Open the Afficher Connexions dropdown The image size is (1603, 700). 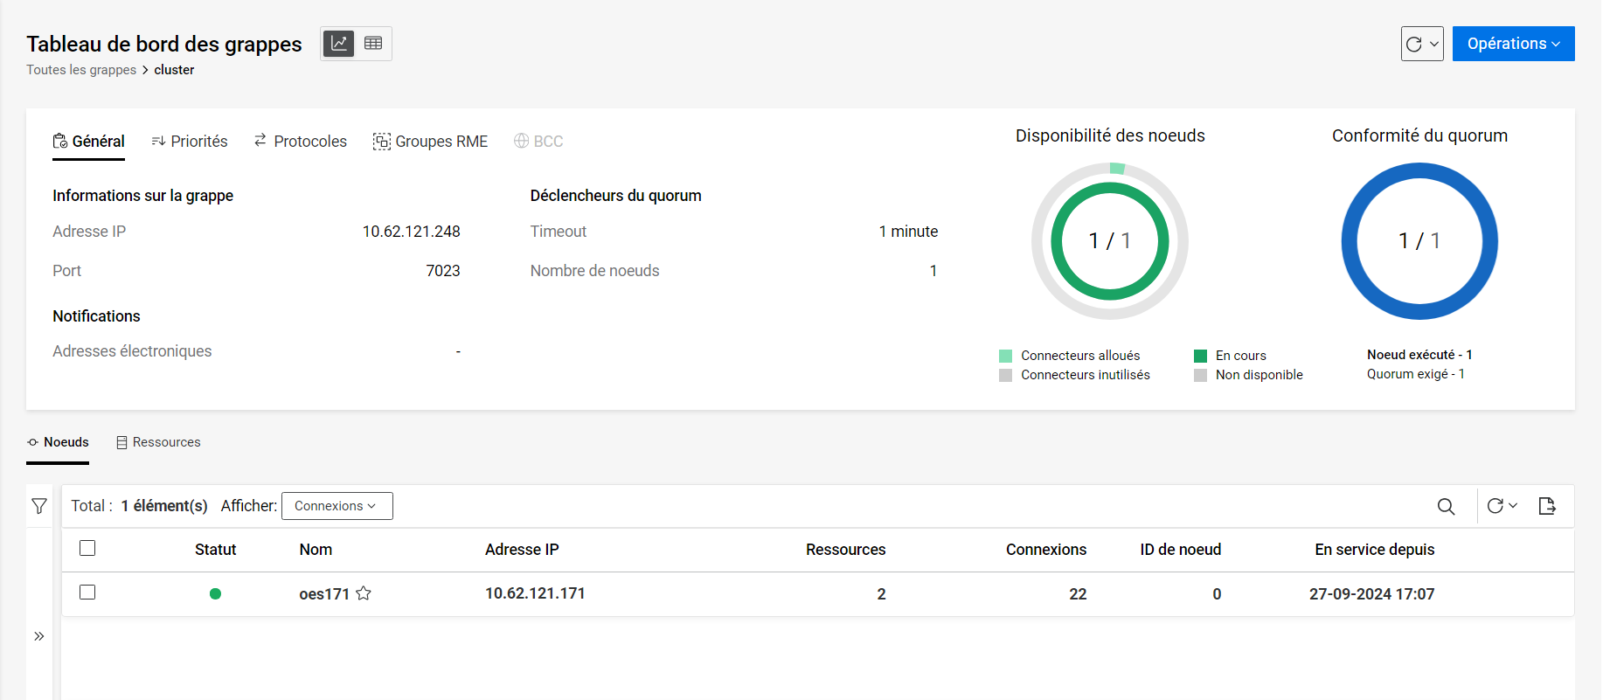pyautogui.click(x=337, y=506)
